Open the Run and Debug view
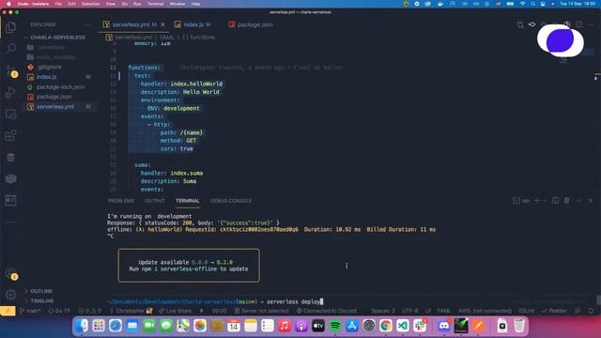This screenshot has width=601, height=338. point(10,92)
